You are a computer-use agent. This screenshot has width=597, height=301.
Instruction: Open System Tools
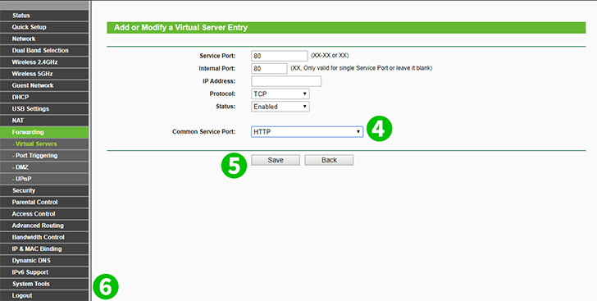point(44,285)
